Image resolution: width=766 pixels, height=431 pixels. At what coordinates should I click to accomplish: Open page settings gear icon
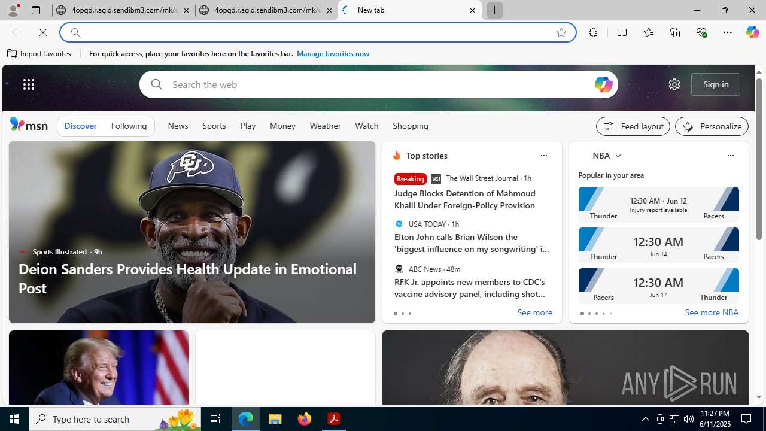point(674,84)
